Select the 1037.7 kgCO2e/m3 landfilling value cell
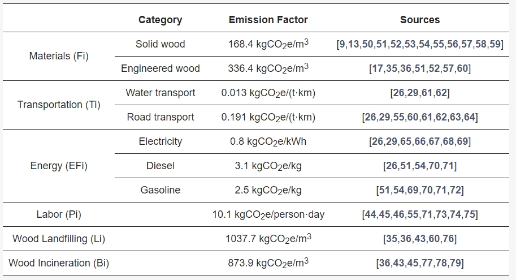The height and width of the screenshot is (280, 516). coord(268,239)
